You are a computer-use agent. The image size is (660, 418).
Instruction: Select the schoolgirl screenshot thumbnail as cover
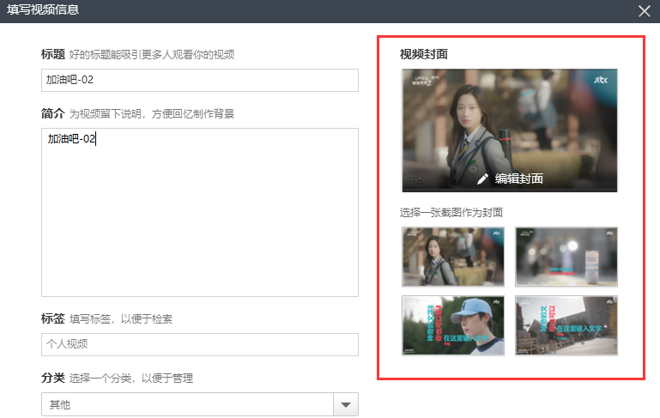pos(453,257)
